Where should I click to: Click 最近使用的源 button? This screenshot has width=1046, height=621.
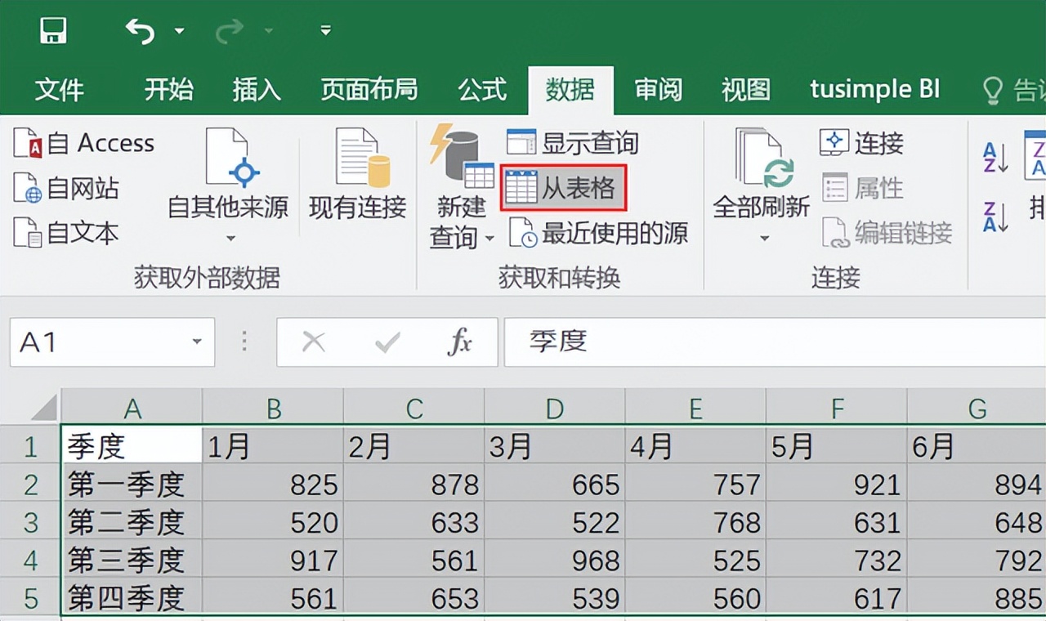click(599, 233)
